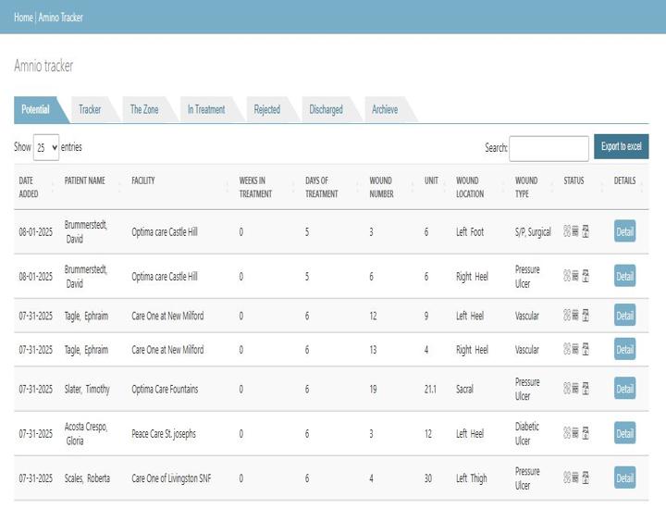Viewport: 666px width, 509px height.
Task: Focus the Search input field
Action: tap(549, 148)
